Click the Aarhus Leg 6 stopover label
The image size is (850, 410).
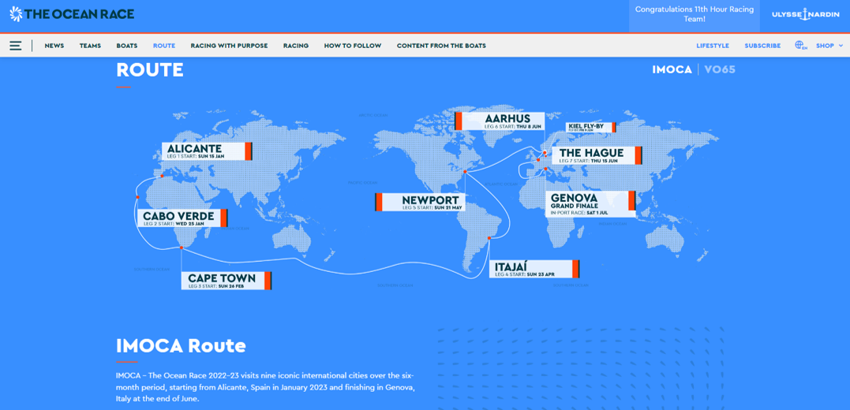pyautogui.click(x=502, y=121)
